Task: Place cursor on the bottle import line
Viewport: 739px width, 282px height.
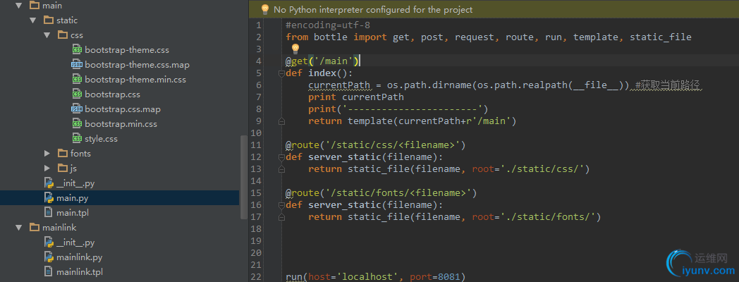Action: coord(488,37)
